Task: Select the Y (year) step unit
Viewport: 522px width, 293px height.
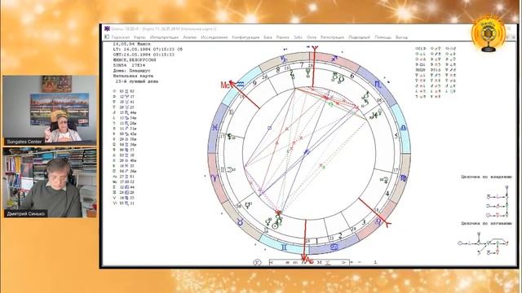Action: tap(328, 262)
